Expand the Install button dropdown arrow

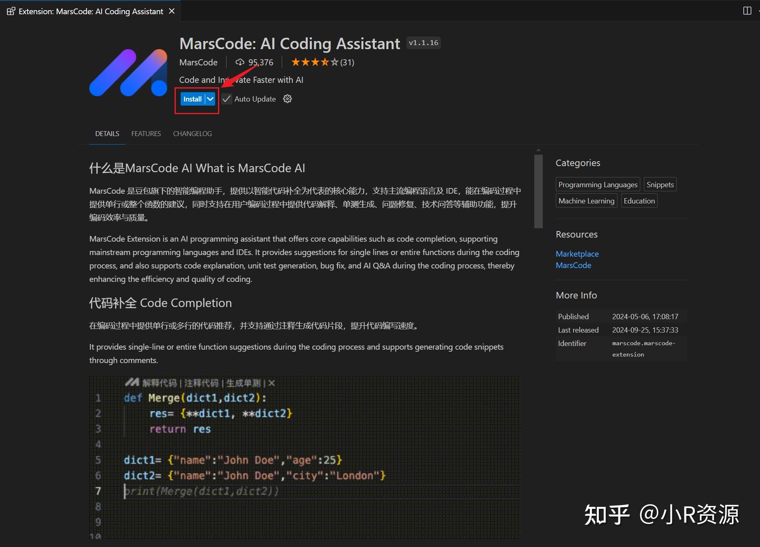(210, 99)
